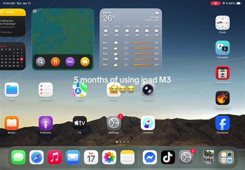The width and height of the screenshot is (245, 170).
Task: Open the Files app
Action: pyautogui.click(x=12, y=89)
